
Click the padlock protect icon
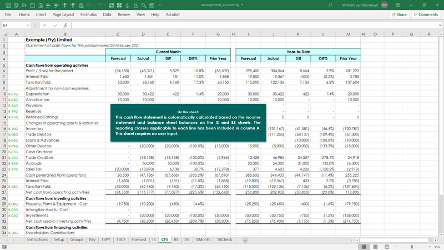pyautogui.click(x=135, y=6)
